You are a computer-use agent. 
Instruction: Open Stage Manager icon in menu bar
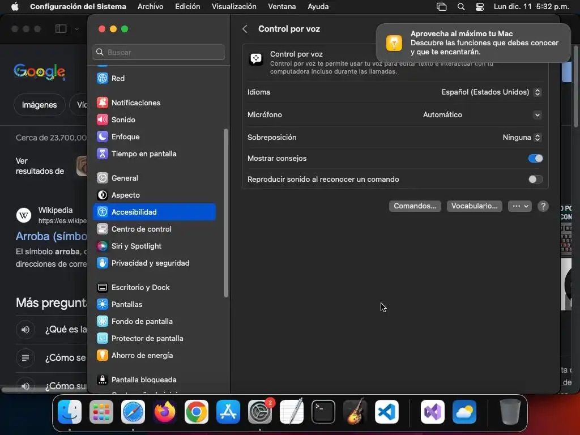point(442,7)
